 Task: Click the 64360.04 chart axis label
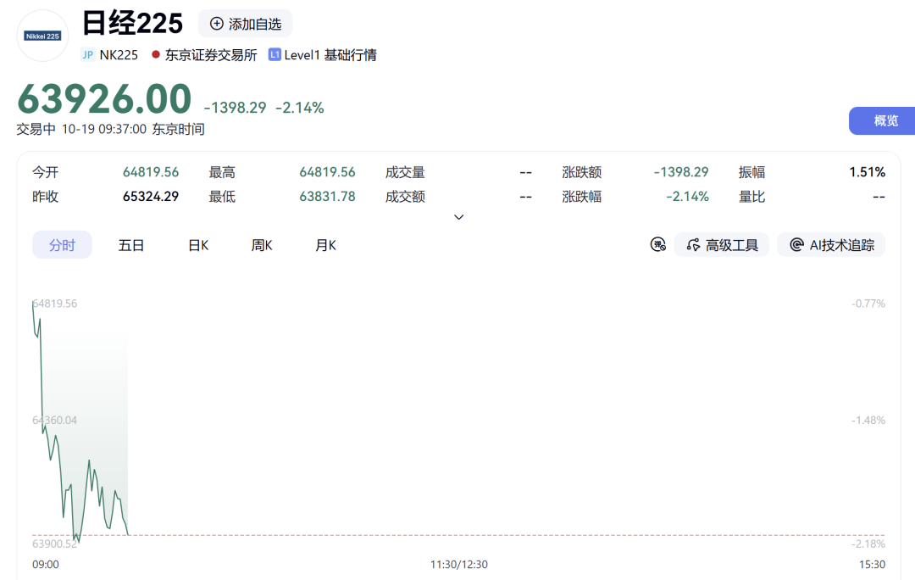tap(55, 421)
